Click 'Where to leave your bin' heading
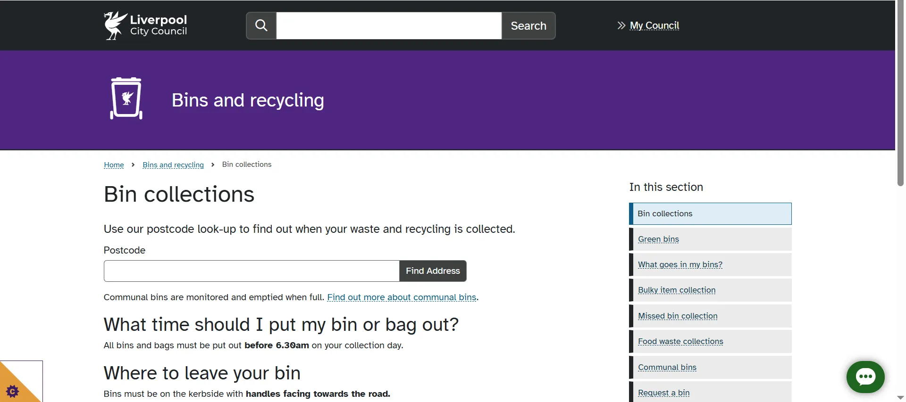The width and height of the screenshot is (906, 402). click(202, 373)
